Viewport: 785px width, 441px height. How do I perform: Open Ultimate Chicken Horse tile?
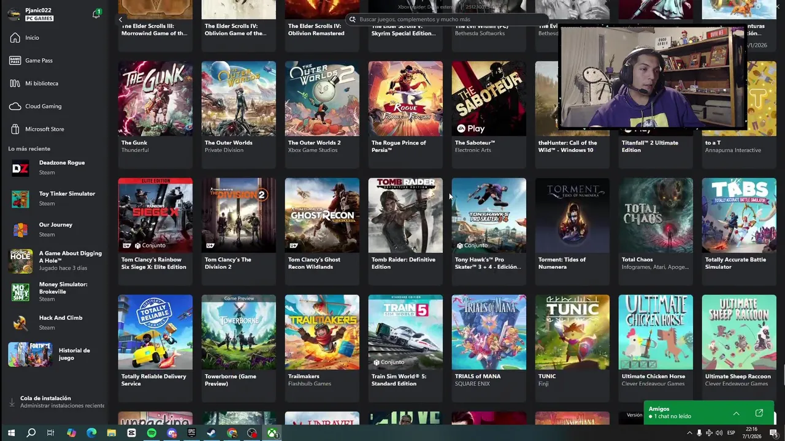656,348
